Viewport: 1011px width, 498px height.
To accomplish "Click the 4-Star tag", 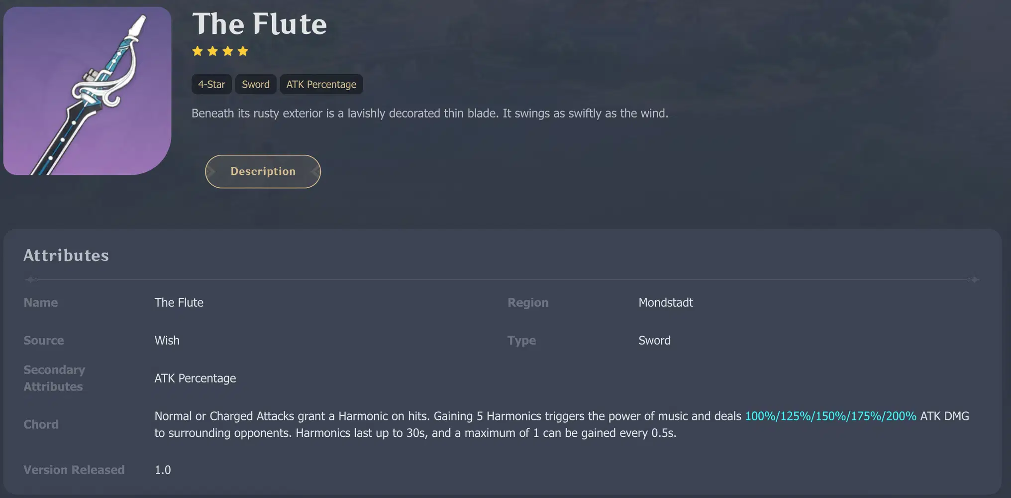I will (211, 84).
